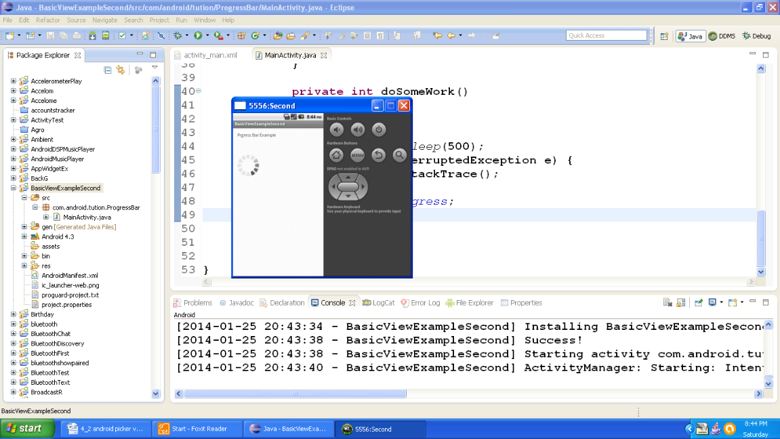Screen dimensions: 780x439
Task: Expand the Android 4.3 library node
Action: click(24, 236)
